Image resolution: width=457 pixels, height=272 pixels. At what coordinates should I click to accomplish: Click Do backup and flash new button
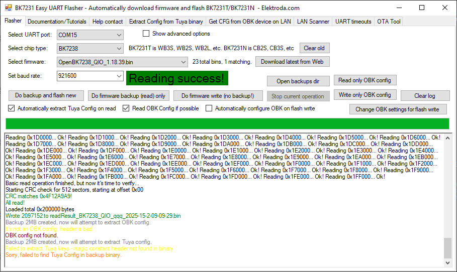pos(46,95)
